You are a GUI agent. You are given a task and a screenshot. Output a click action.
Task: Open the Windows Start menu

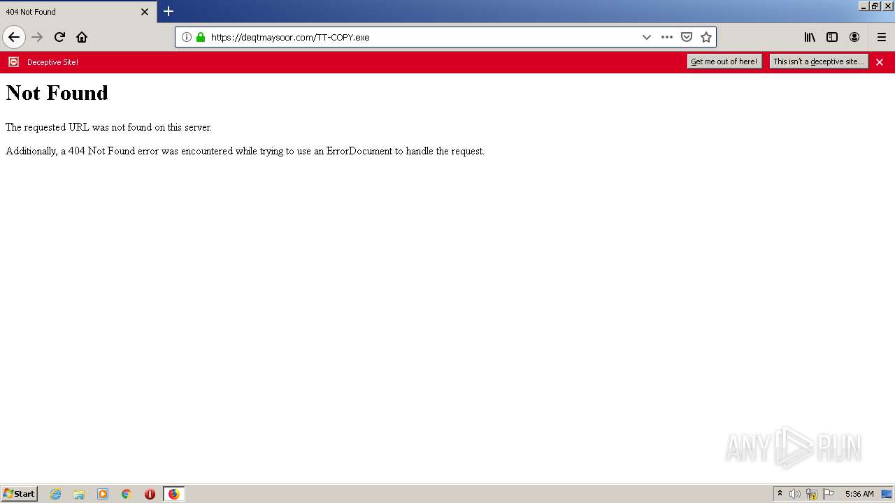[20, 494]
